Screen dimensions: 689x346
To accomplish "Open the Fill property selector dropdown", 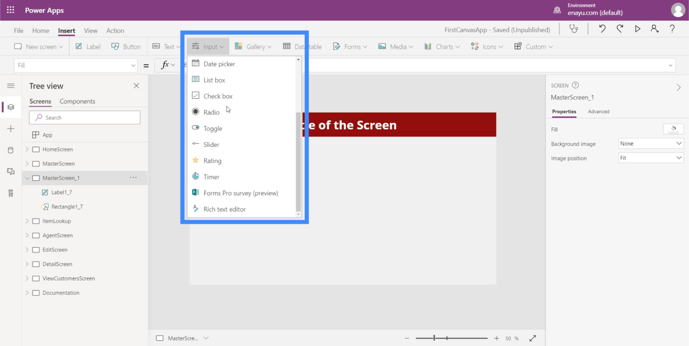I will (76, 65).
